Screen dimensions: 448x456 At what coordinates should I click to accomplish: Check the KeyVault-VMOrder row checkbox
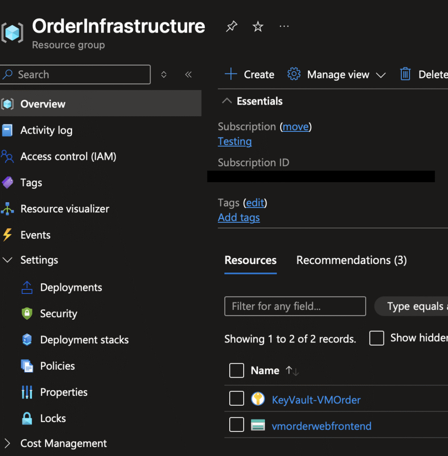point(236,398)
